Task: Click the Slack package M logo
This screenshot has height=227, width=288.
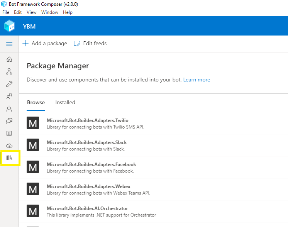Action: tap(33, 145)
